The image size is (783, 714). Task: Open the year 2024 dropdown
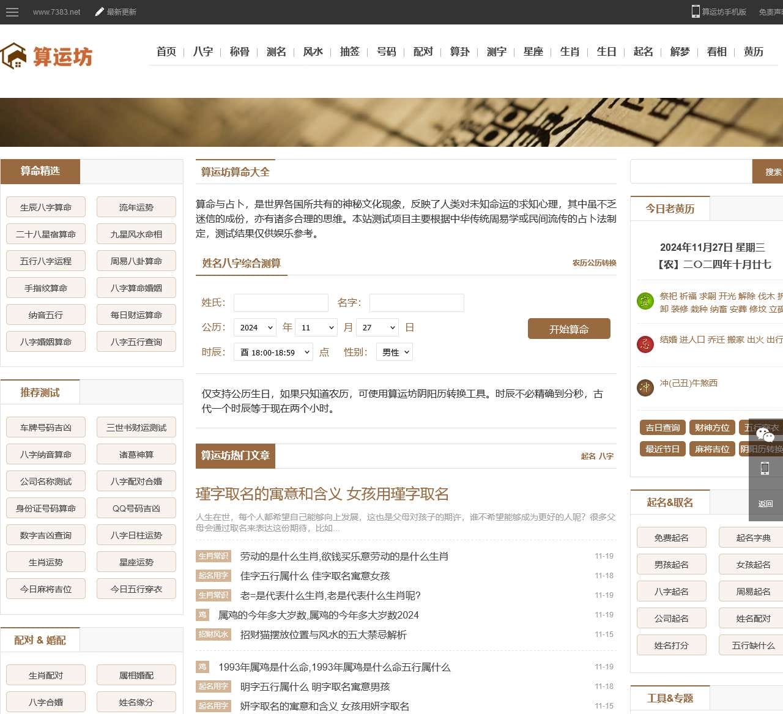255,327
